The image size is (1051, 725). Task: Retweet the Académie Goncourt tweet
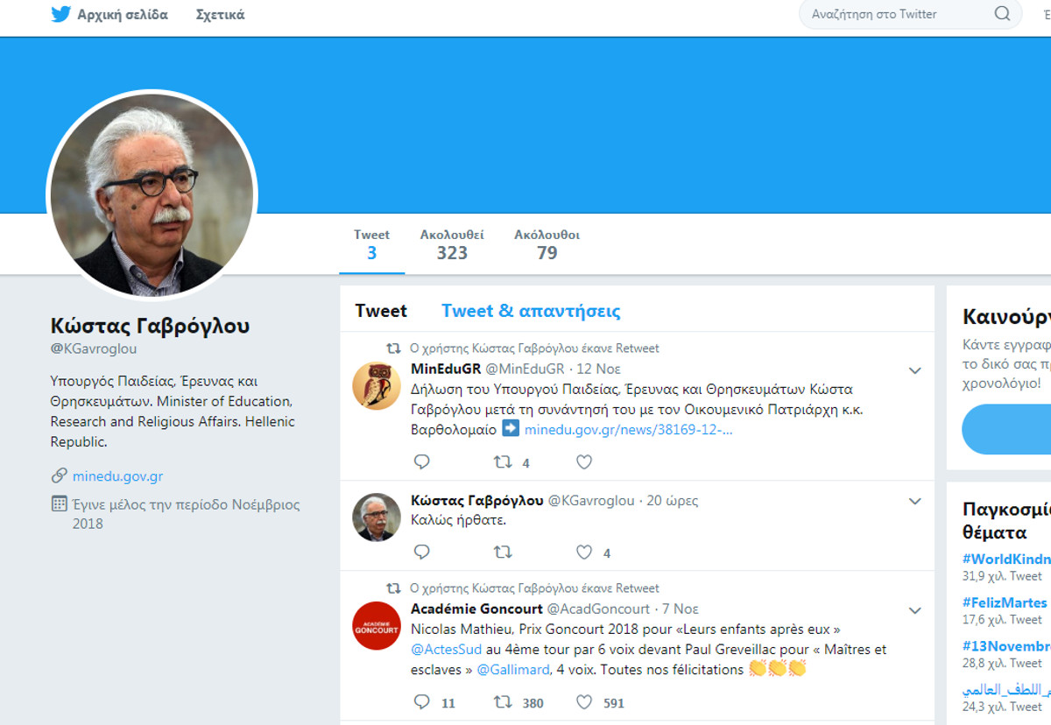pos(503,701)
